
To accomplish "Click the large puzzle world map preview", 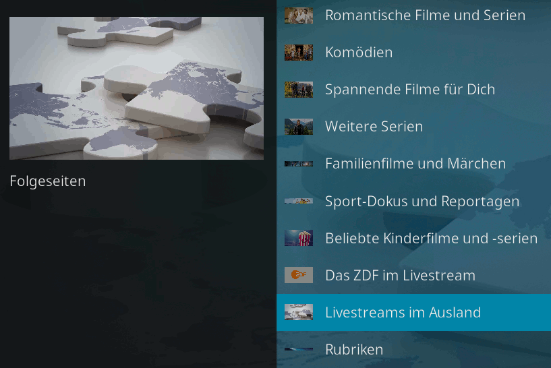I will (137, 88).
